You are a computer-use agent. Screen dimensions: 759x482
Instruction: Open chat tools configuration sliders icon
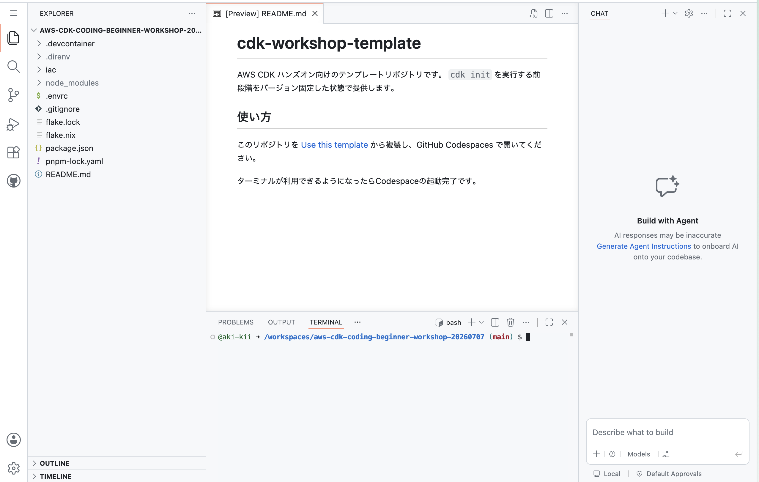click(666, 454)
